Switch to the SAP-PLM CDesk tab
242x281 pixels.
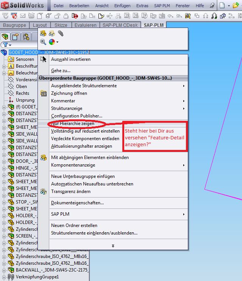click(x=120, y=25)
